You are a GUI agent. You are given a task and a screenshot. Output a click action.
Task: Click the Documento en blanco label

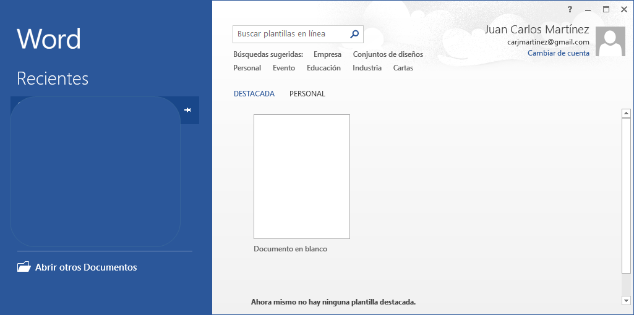290,249
